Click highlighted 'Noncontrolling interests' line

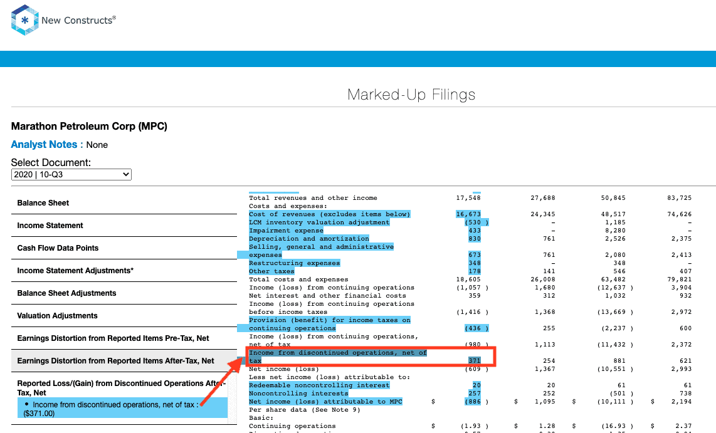[x=298, y=394]
